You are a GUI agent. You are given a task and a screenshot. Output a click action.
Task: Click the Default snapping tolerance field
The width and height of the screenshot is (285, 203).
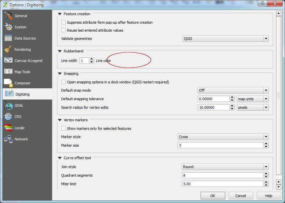[213, 99]
